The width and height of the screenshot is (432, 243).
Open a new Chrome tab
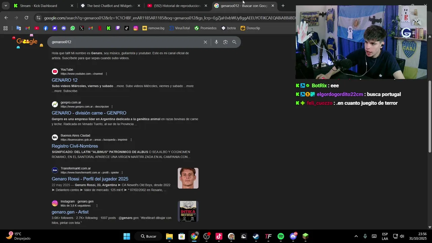point(283,6)
